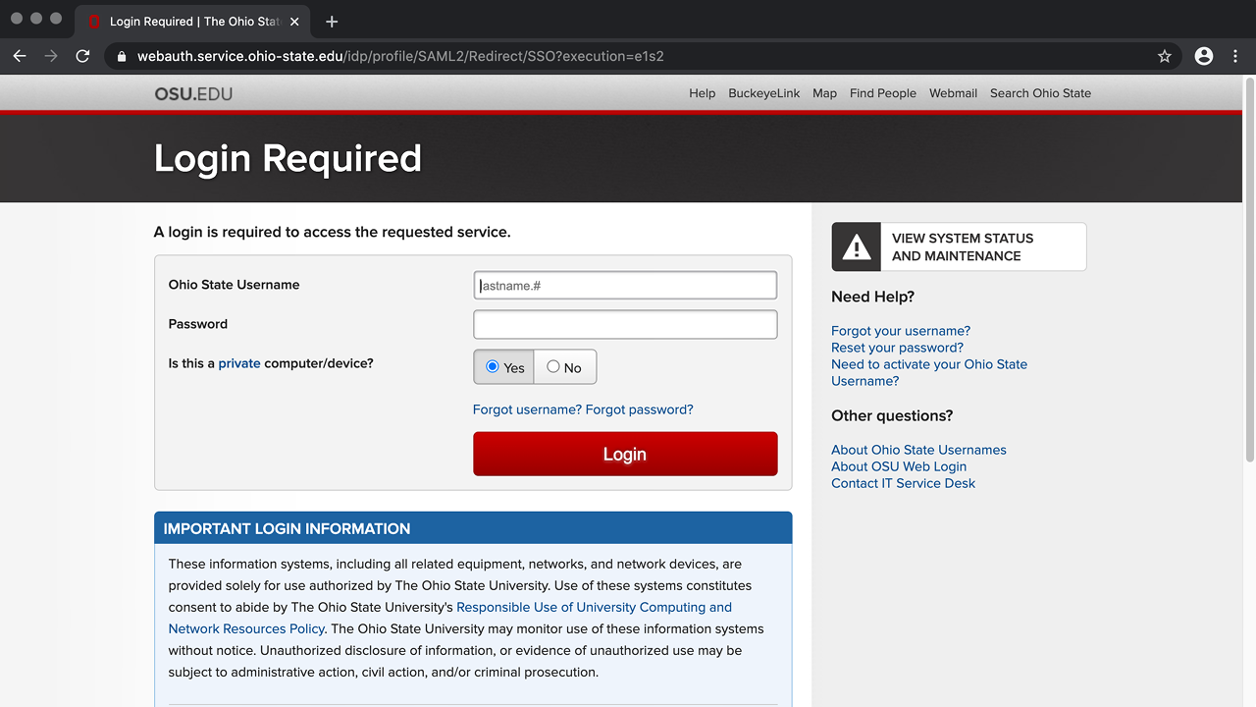Click the Important Login Information header
The image size is (1256, 707).
coord(473,528)
